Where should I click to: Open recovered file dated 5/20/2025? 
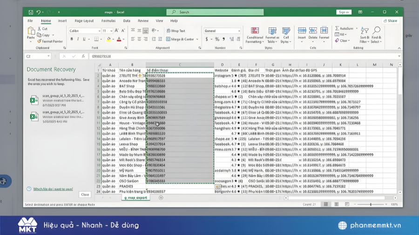(x=58, y=117)
